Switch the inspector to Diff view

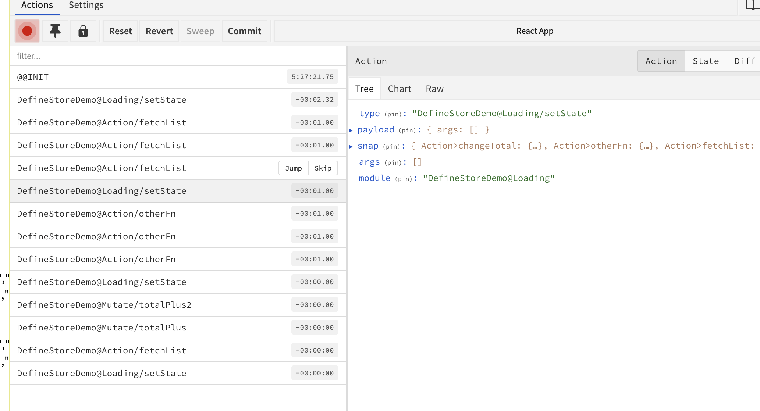click(x=745, y=61)
